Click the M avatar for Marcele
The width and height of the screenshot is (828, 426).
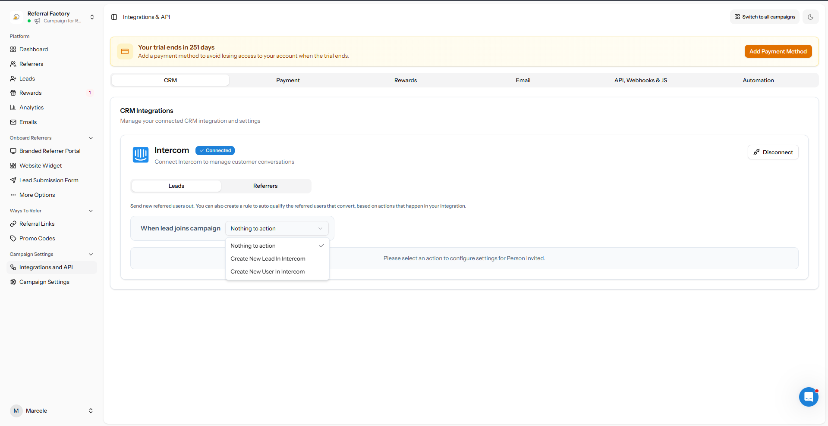pyautogui.click(x=16, y=411)
